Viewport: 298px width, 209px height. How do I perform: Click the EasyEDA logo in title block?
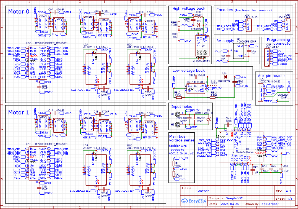coord(194,201)
